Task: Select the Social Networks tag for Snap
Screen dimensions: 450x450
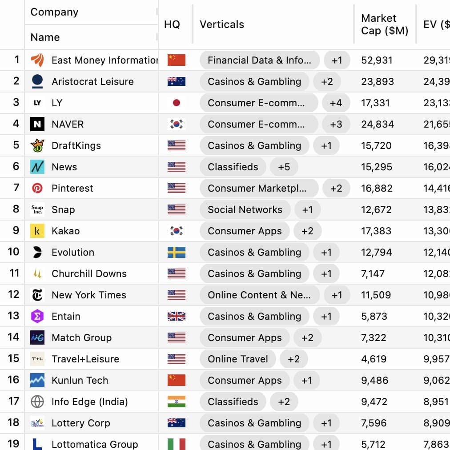Action: coord(245,209)
